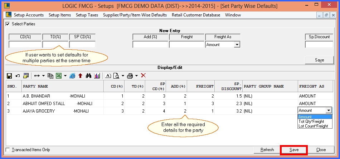This screenshot has height=159, width=340.
Task: Open the Retail Customer Database menu
Action: 196,15
